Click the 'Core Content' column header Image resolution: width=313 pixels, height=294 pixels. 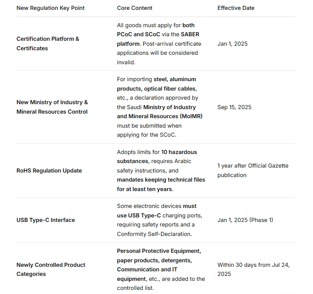[x=135, y=8]
